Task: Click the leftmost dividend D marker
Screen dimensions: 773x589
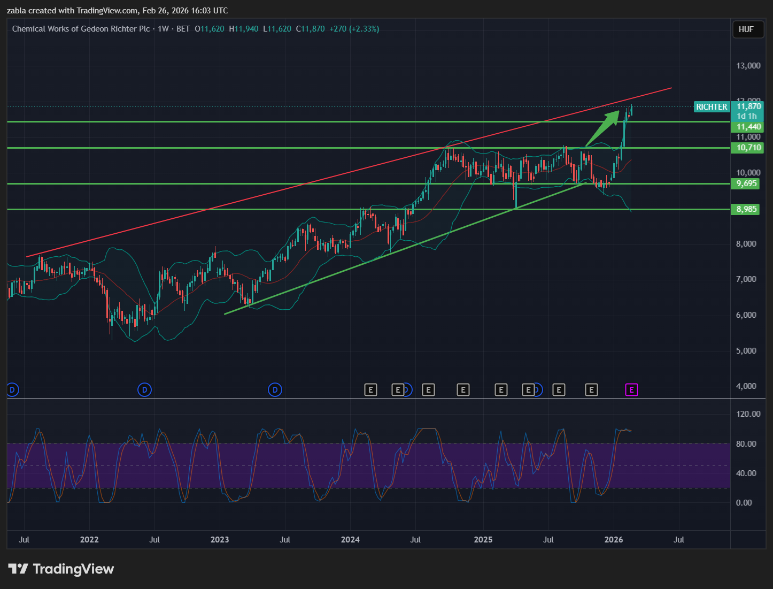Action: pyautogui.click(x=13, y=390)
